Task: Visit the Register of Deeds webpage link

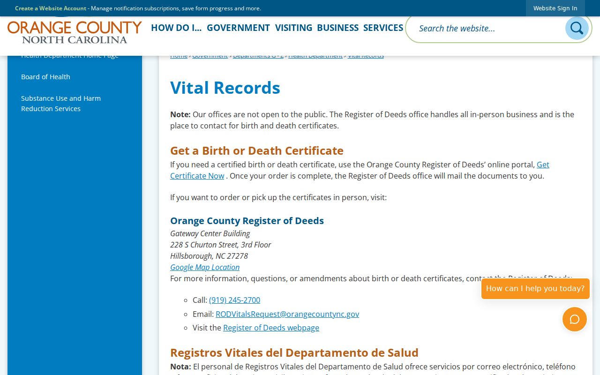Action: point(271,328)
